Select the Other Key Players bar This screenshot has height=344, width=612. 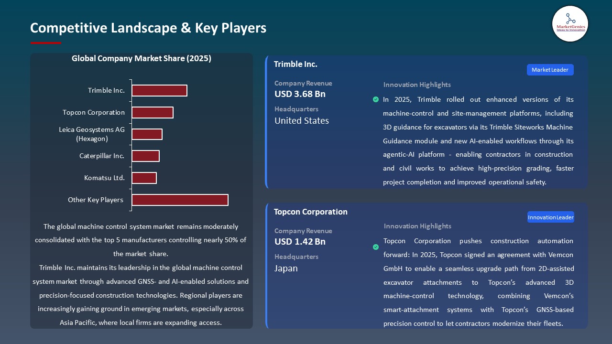point(180,200)
